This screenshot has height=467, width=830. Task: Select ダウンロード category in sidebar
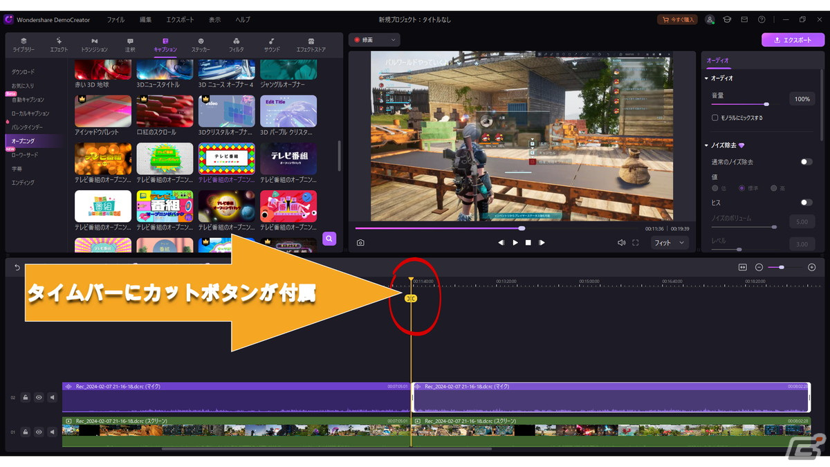pos(23,72)
